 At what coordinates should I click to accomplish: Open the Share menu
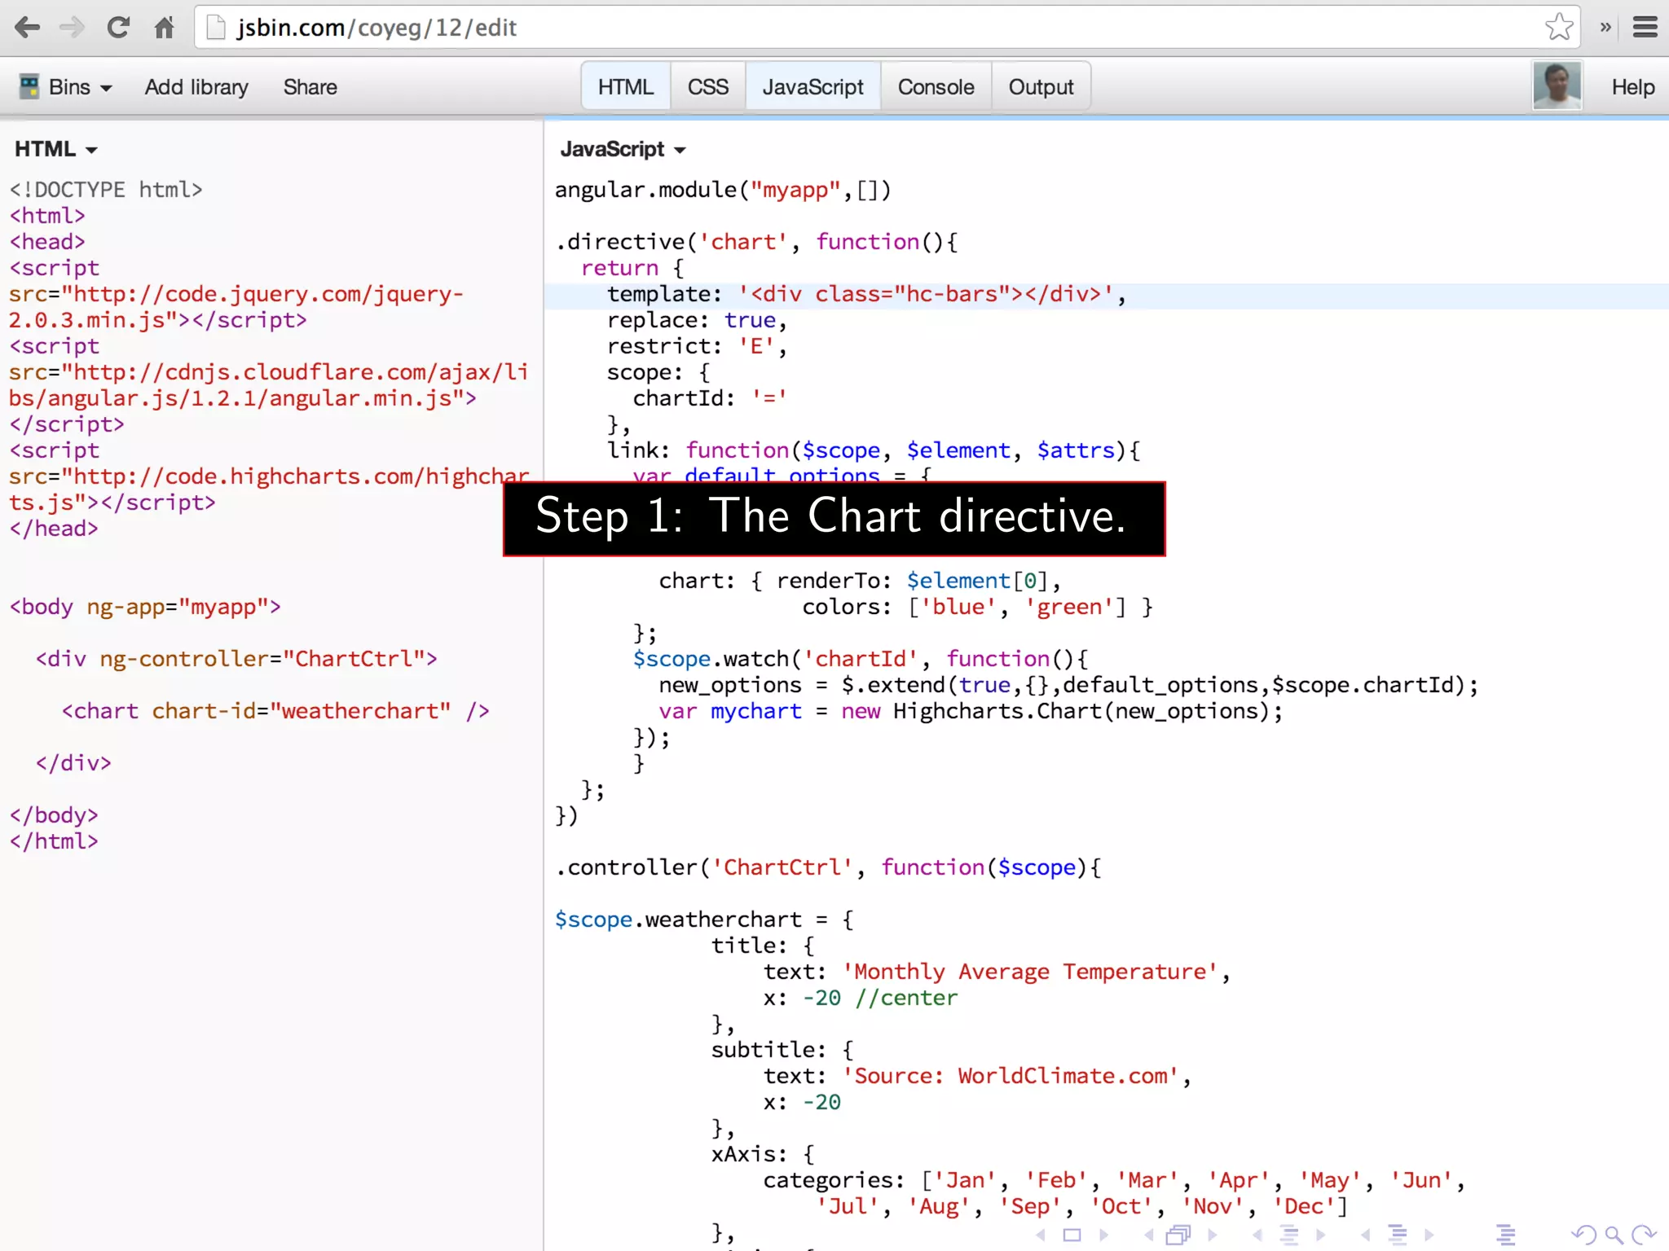point(310,87)
